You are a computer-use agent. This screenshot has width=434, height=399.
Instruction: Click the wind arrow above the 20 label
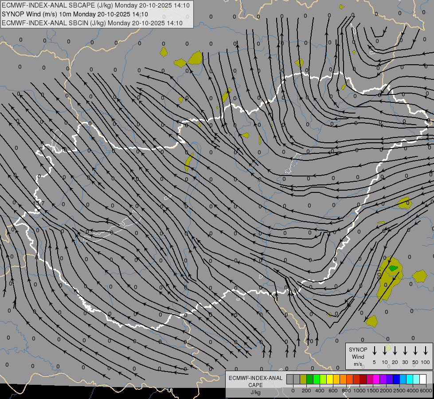click(395, 350)
